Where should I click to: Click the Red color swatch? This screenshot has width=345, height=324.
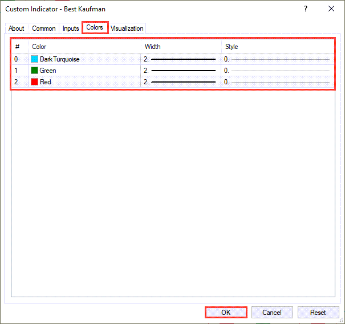tap(34, 82)
